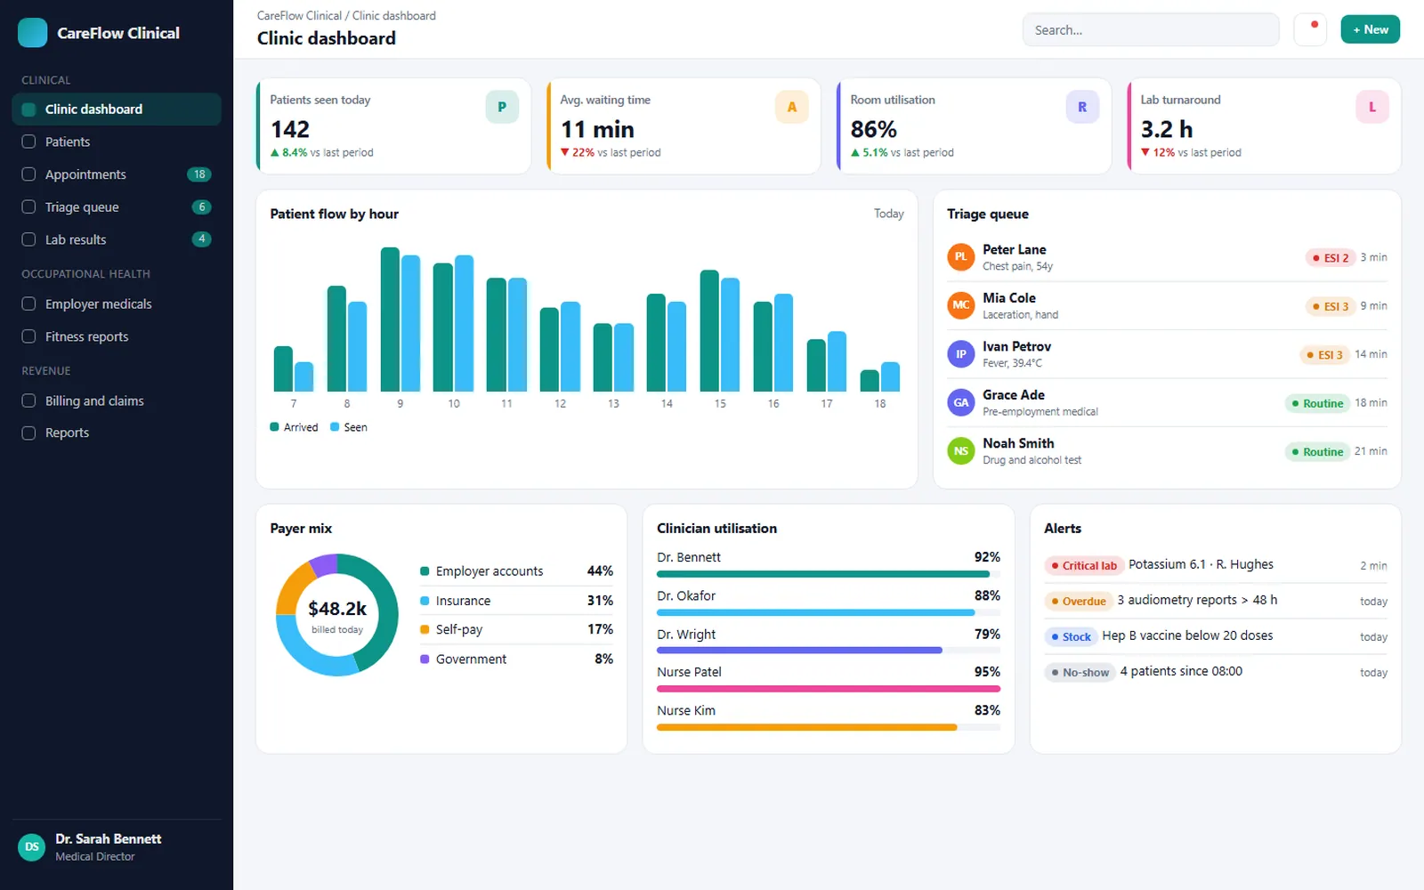Click the ESI 3 tag for Mia Cole
1424x890 pixels.
(x=1330, y=306)
